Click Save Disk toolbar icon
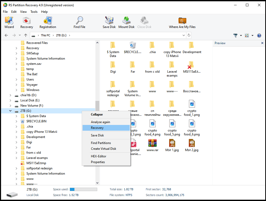This screenshot has width=266, height=201. [x=109, y=22]
